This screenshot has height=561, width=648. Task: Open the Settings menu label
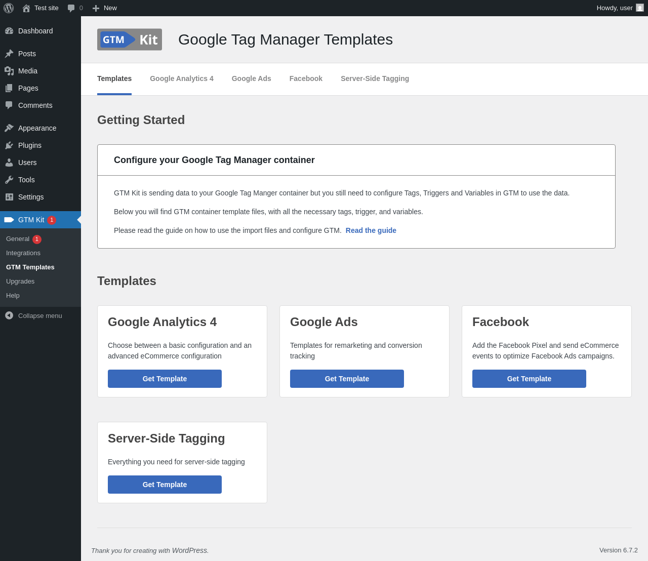pos(31,197)
